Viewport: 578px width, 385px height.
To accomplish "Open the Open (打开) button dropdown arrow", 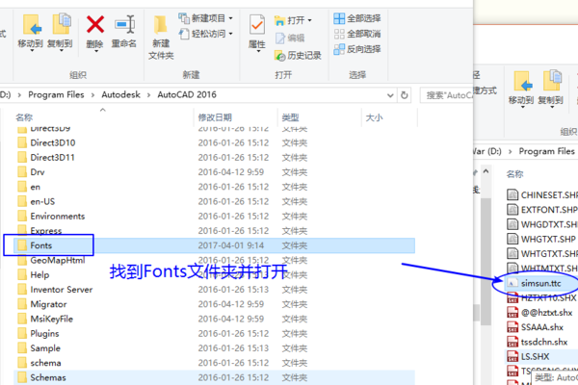I will [309, 20].
